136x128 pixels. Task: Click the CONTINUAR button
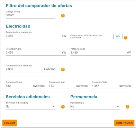pos(124,123)
